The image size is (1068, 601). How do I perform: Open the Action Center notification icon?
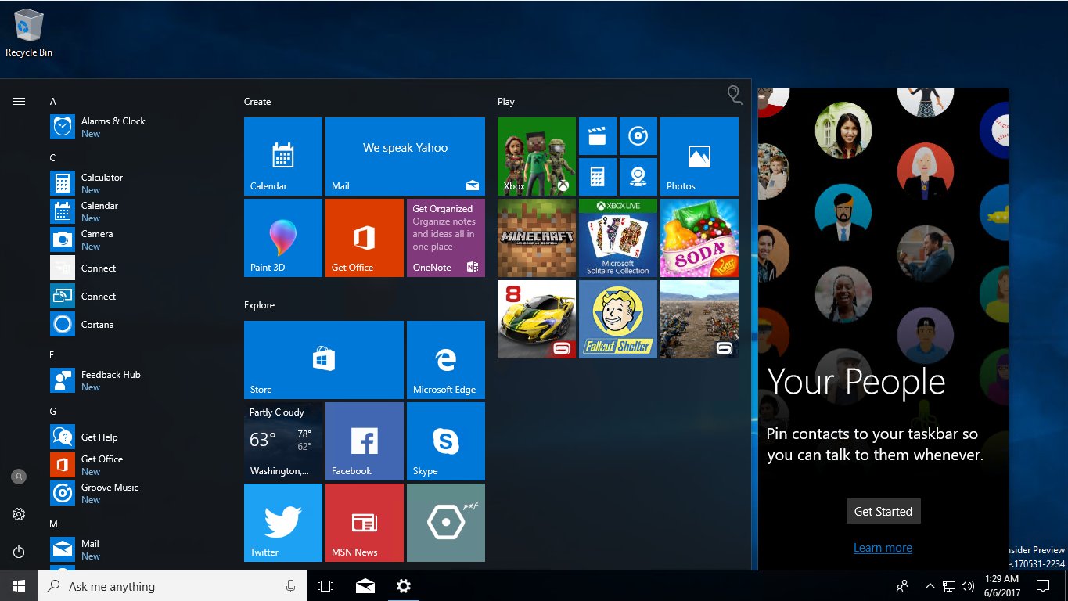click(1042, 585)
